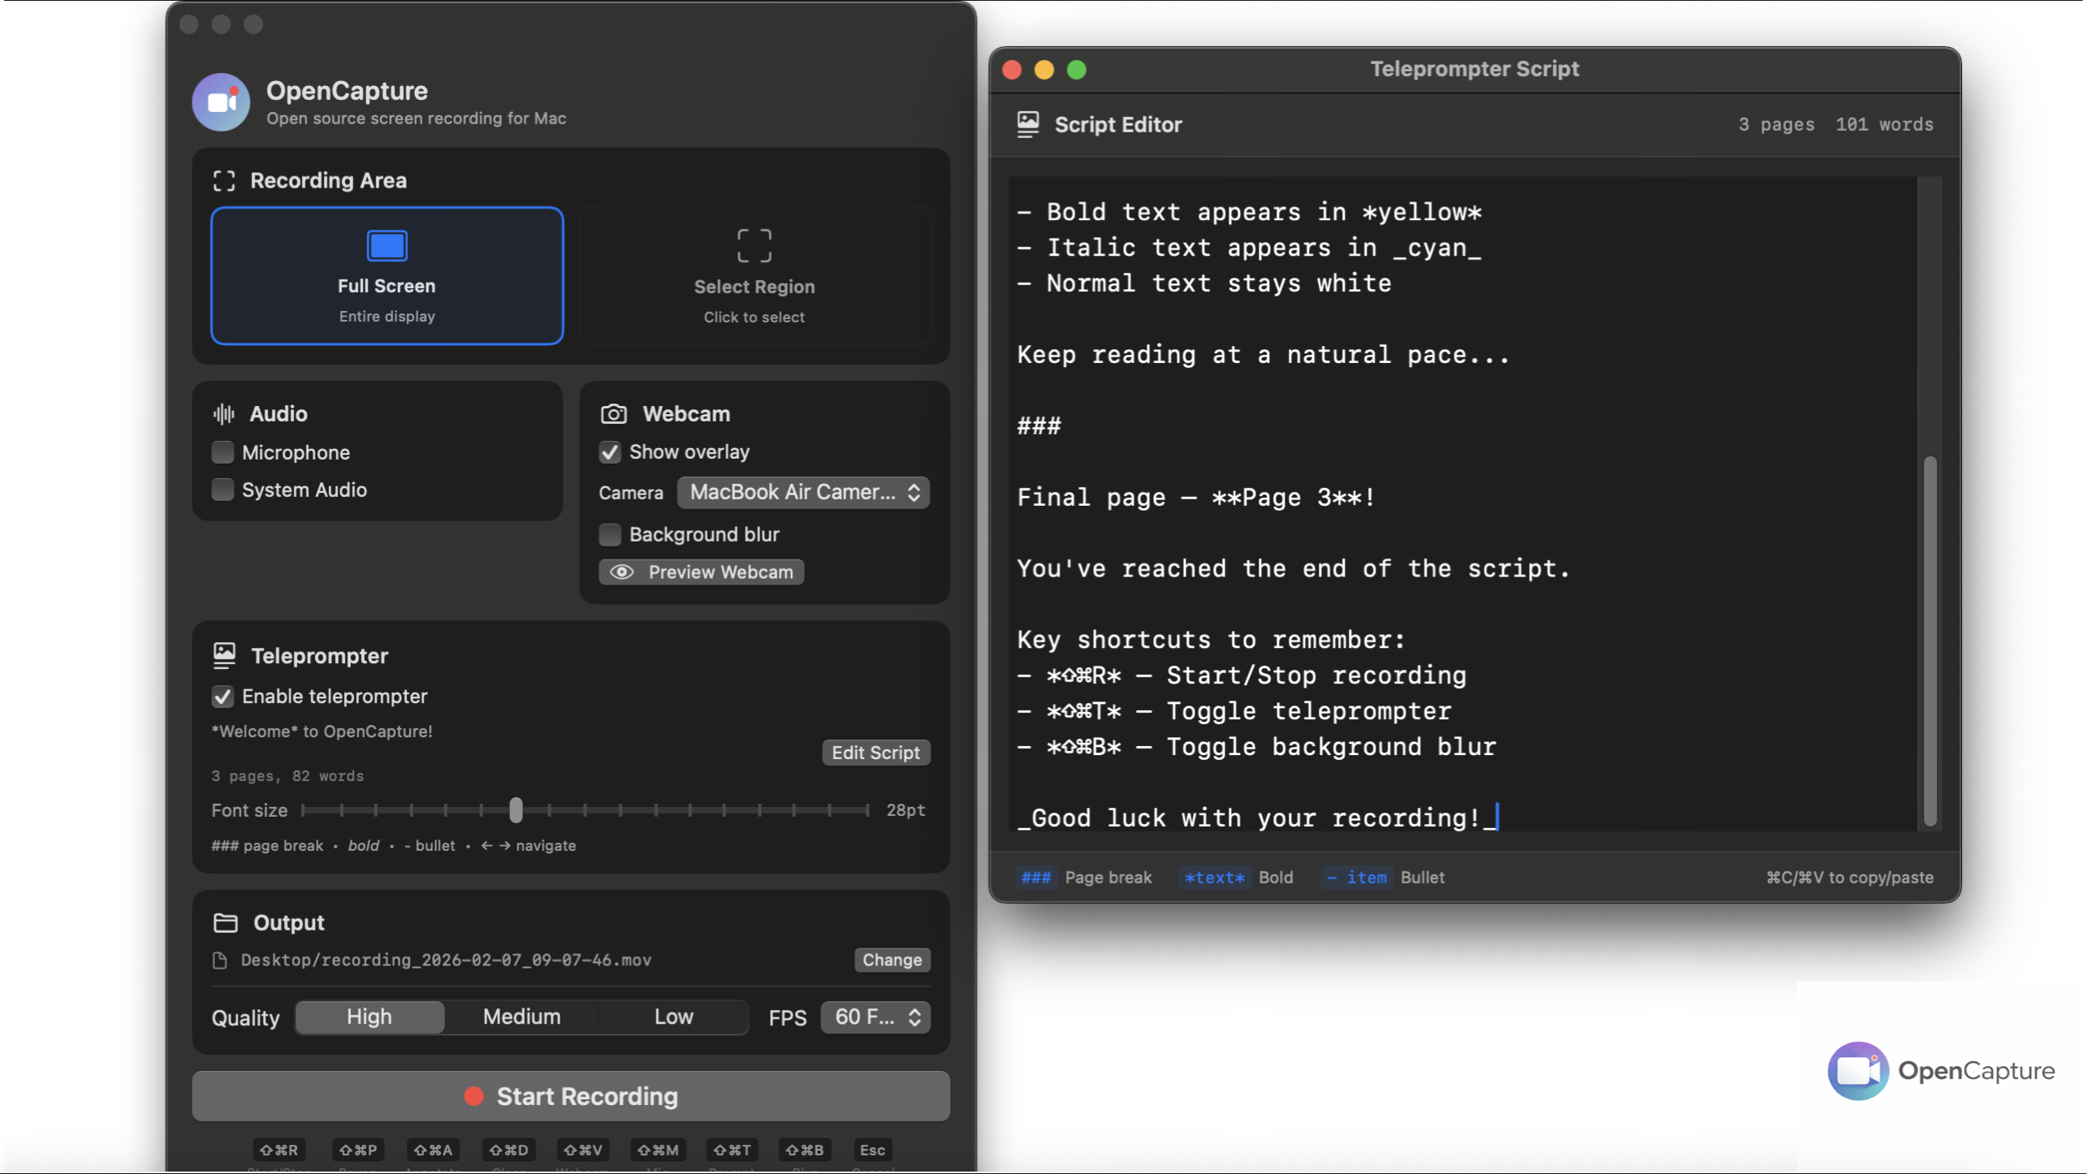The width and height of the screenshot is (2087, 1174).
Task: Select Medium quality segment
Action: [x=521, y=1017]
